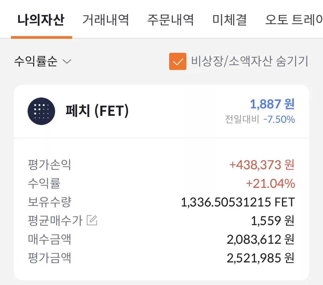Select the 미체결 tab
Image resolution: width=323 pixels, height=285 pixels.
coord(230,20)
